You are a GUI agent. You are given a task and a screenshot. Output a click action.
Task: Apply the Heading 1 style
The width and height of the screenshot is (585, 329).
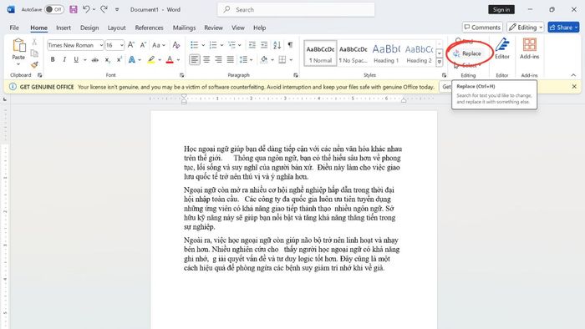(x=386, y=53)
